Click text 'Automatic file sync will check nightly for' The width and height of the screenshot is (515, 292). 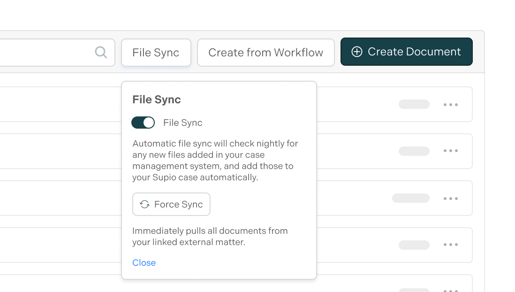[x=215, y=144]
